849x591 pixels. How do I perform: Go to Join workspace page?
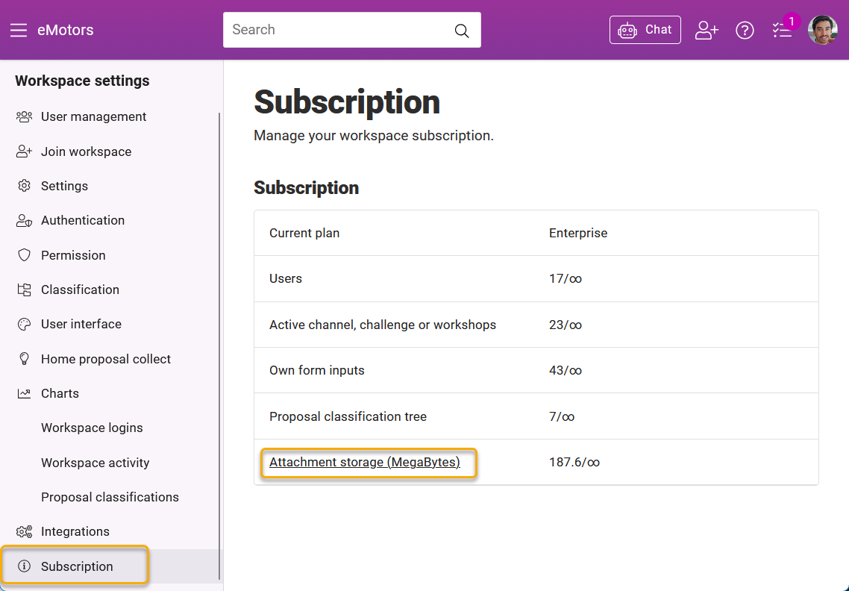click(x=86, y=151)
